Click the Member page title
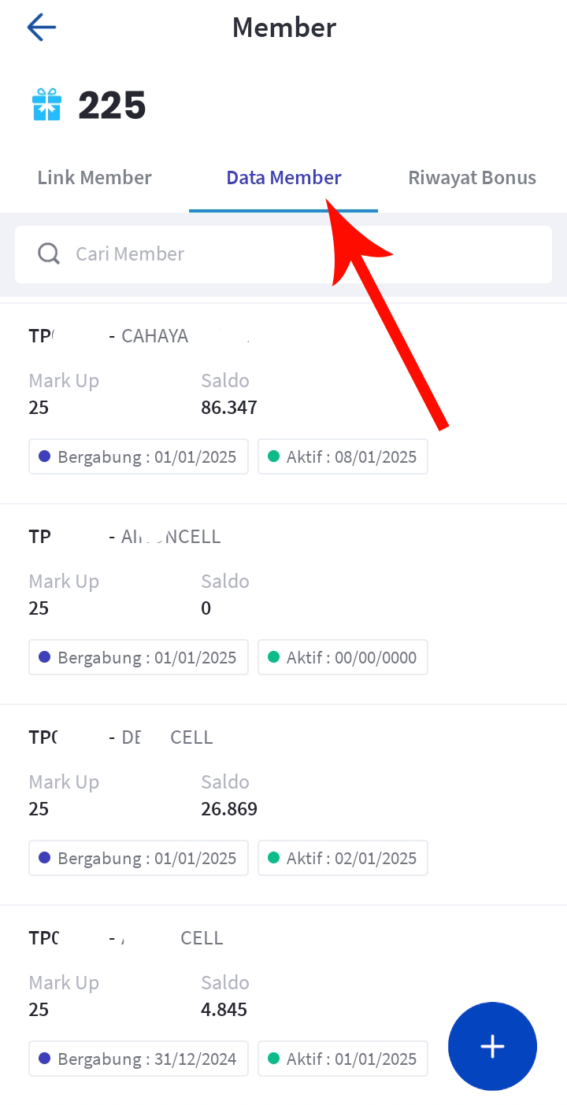The width and height of the screenshot is (567, 1105). [283, 28]
